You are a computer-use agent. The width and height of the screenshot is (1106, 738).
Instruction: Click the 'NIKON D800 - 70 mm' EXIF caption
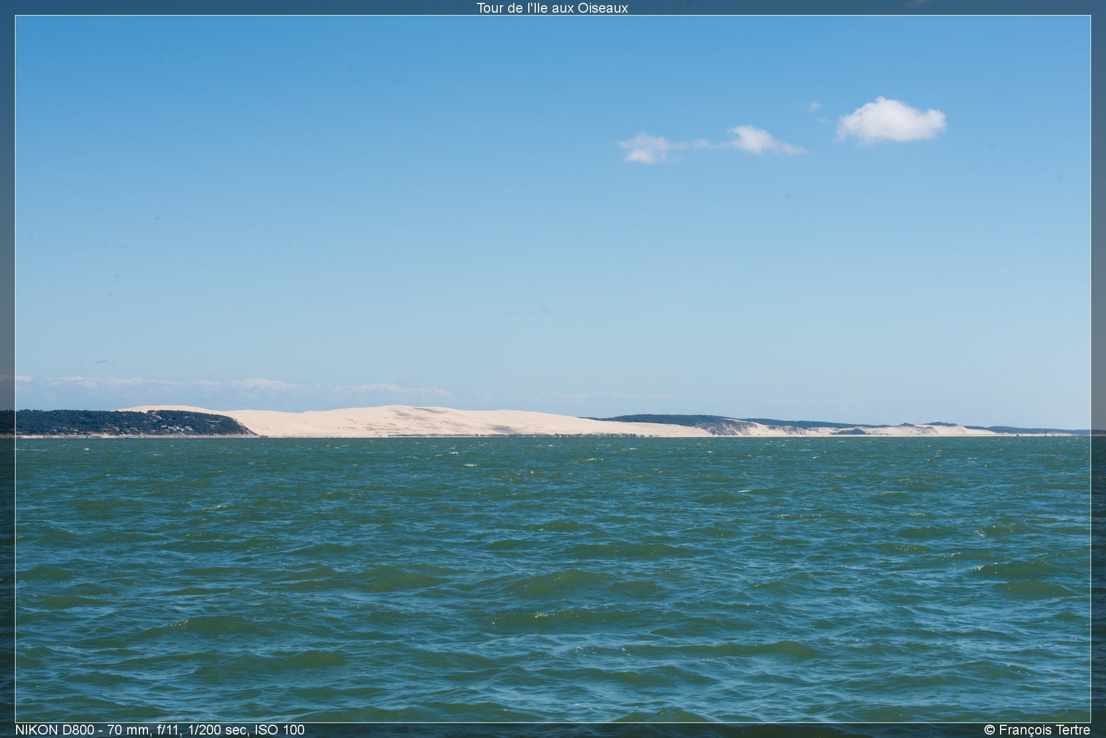[x=160, y=730]
